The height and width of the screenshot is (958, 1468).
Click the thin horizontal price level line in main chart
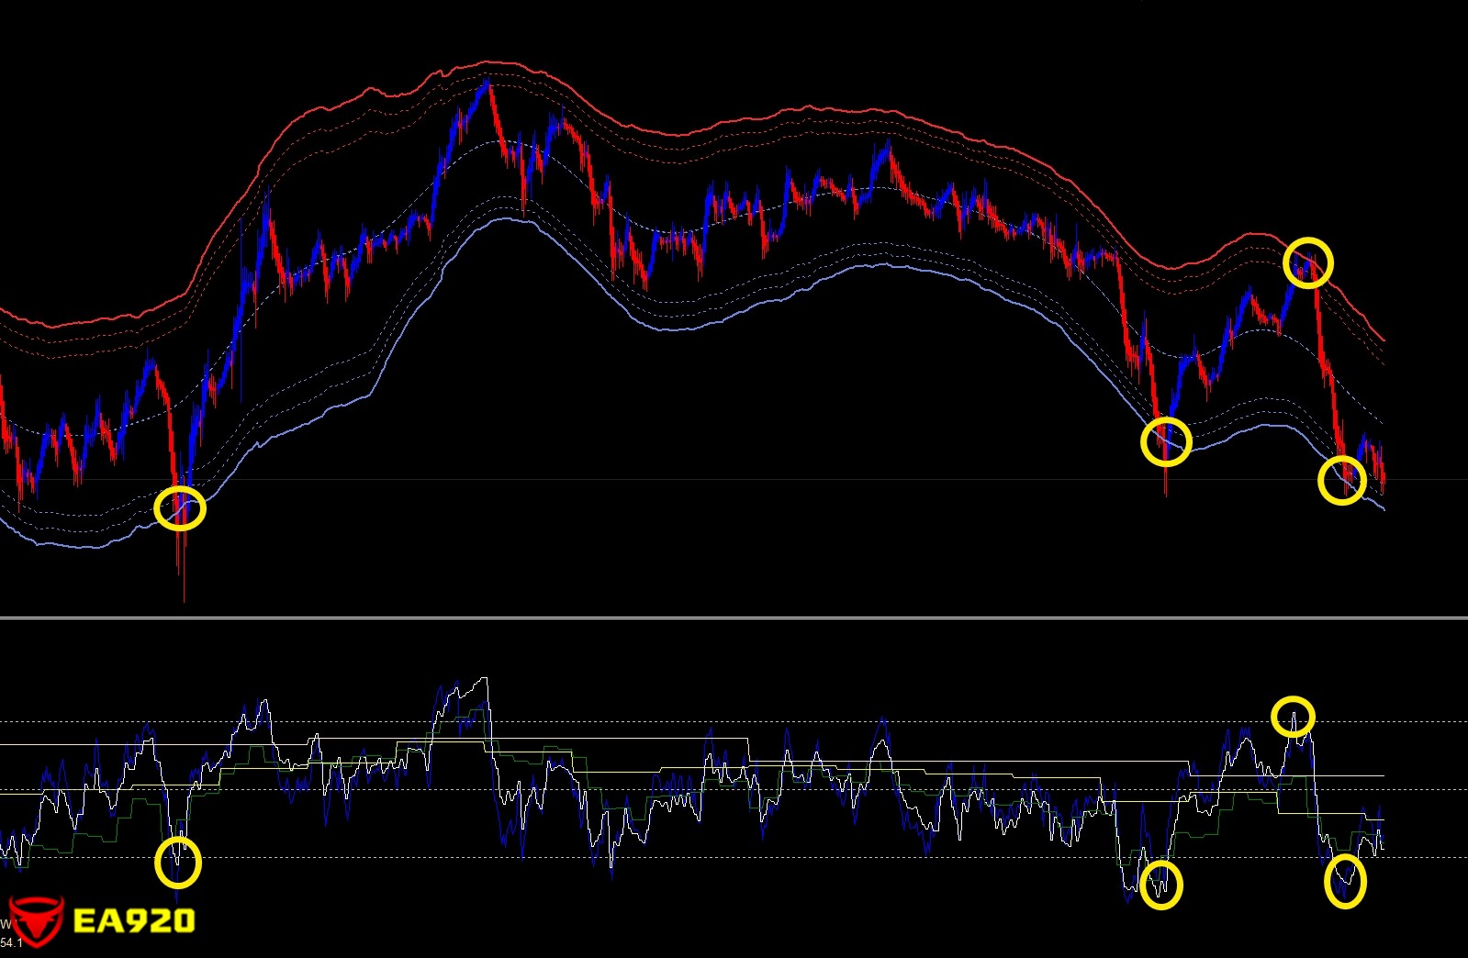[734, 480]
